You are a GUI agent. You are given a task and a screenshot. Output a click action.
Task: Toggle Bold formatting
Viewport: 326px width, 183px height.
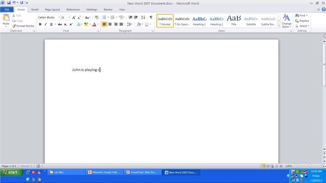pyautogui.click(x=40, y=24)
